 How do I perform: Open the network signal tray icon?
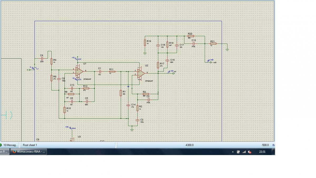point(244,152)
